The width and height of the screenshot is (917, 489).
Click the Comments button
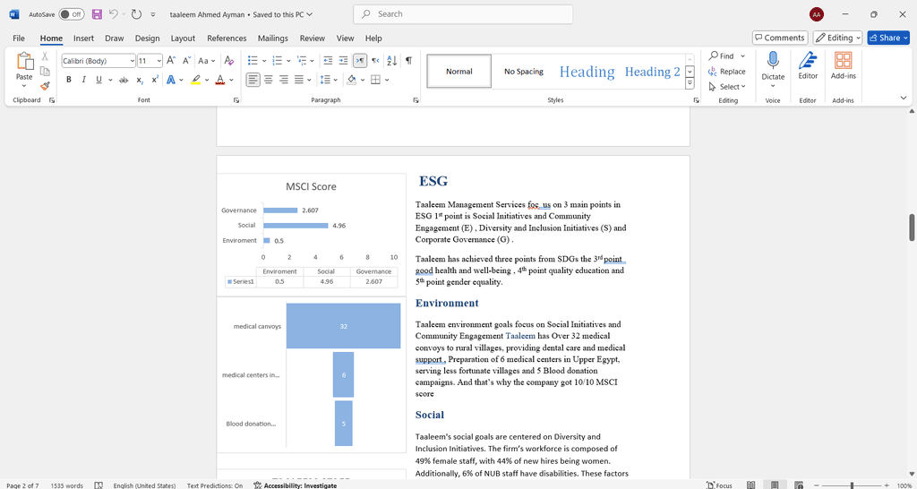point(780,38)
